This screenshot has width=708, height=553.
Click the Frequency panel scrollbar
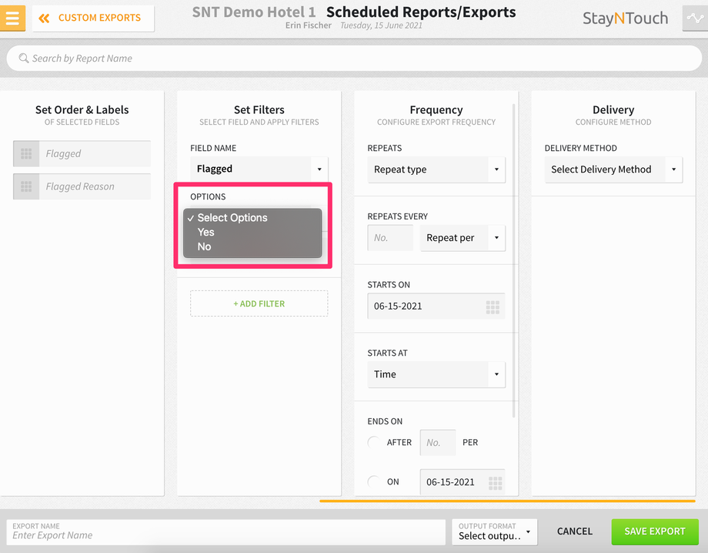pos(514,260)
